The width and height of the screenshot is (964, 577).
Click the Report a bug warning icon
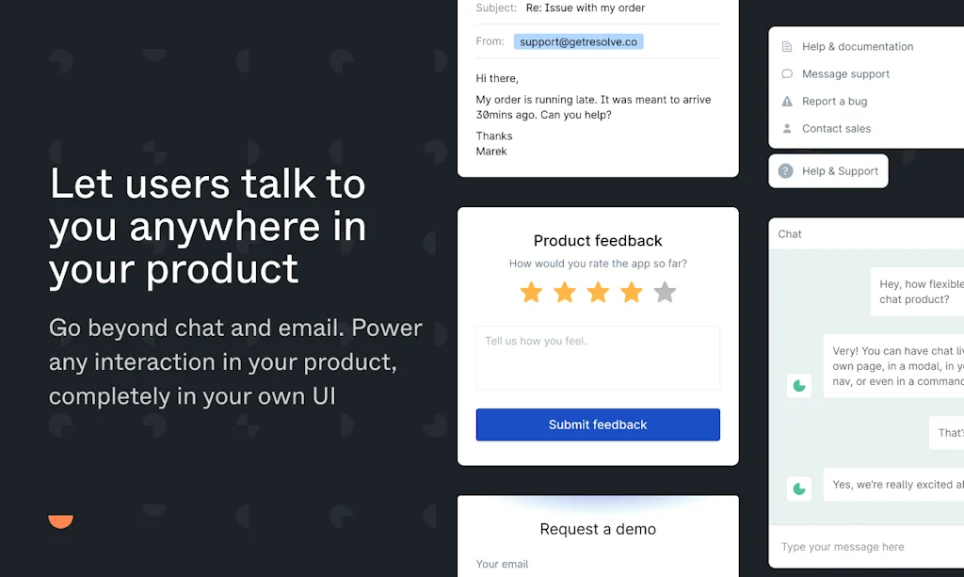click(787, 102)
